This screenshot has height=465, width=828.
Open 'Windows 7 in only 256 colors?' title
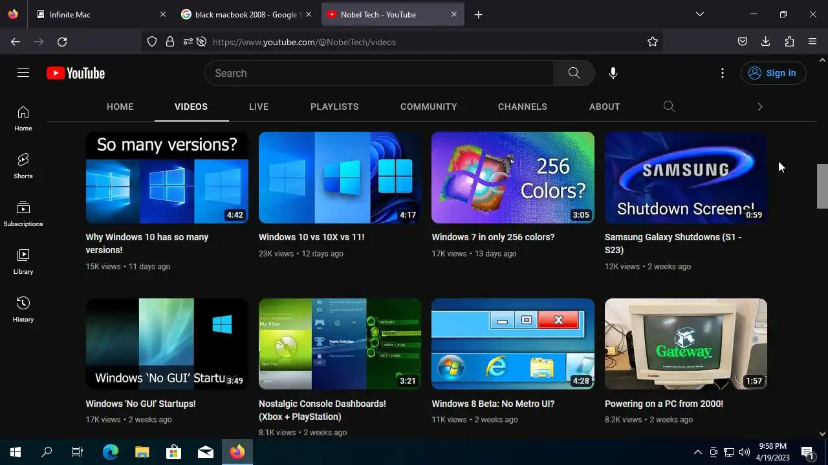tap(493, 237)
